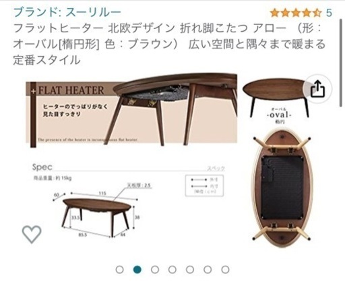Tap the review count number 5
The height and width of the screenshot is (288, 345).
pos(329,13)
